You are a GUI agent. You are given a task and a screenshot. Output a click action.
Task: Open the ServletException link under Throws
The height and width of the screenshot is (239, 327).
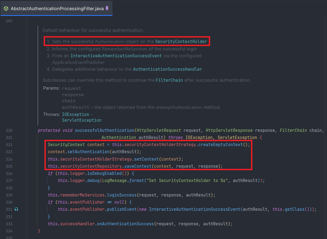point(81,120)
